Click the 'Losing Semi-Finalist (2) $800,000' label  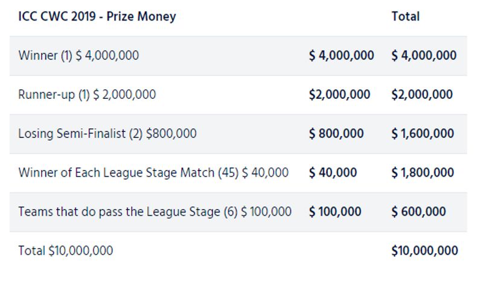(x=107, y=133)
